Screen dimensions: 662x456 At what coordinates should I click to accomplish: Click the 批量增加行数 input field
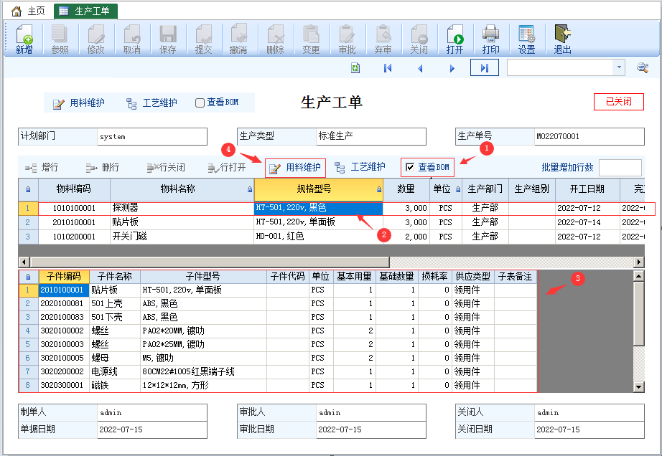point(619,168)
